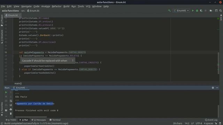223x125 pixels.
Task: Click scroll to end icon in Run panel
Action: coord(11,105)
